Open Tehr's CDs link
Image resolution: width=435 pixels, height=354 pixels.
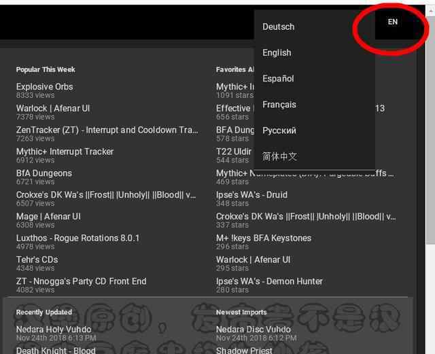(37, 260)
